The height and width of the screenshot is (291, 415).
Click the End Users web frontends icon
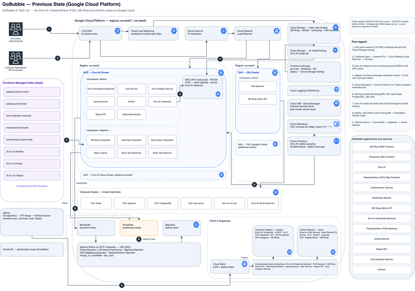coord(16,29)
